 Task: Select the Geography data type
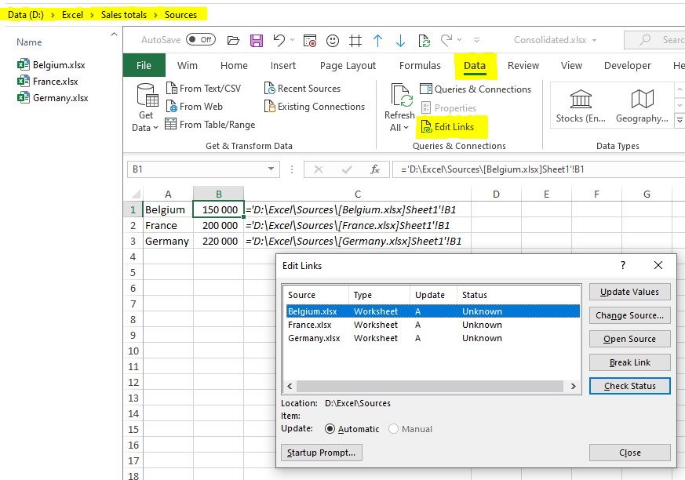pyautogui.click(x=642, y=106)
